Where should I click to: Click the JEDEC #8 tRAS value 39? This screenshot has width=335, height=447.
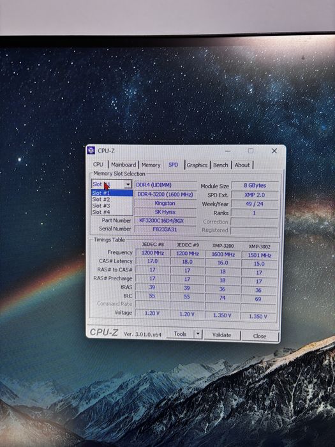(152, 287)
